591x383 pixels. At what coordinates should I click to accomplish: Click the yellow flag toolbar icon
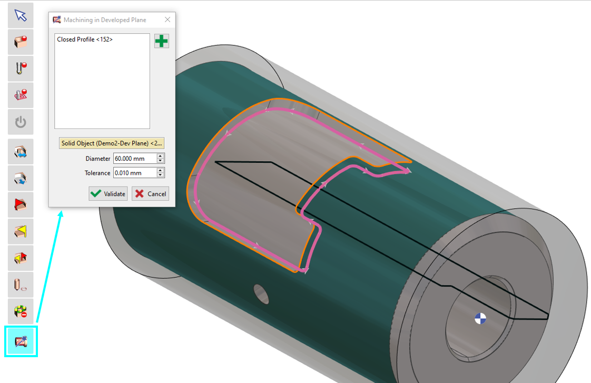click(x=21, y=231)
